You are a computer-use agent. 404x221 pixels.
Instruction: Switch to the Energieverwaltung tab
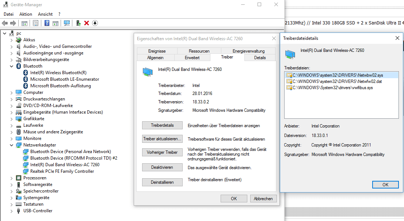pos(249,51)
